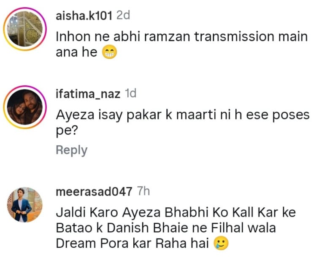This screenshot has height=260, width=327.
Task: Visit the ifatima_naz username link
Action: [88, 94]
